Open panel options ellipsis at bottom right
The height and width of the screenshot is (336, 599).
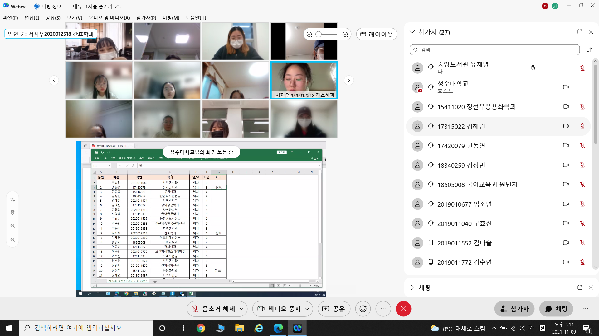tap(586, 309)
